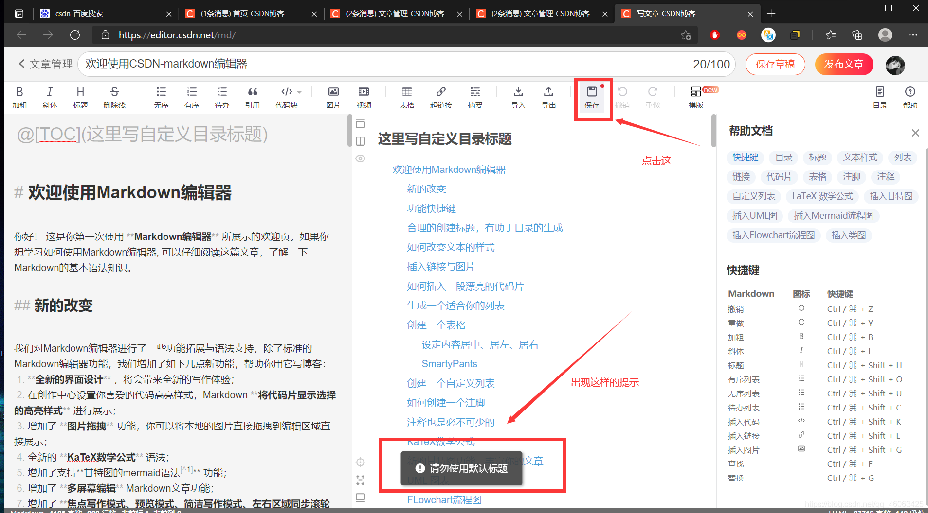Jump to 如何创建一个注脚 TOC entry
This screenshot has height=513, width=928.
pyautogui.click(x=446, y=403)
